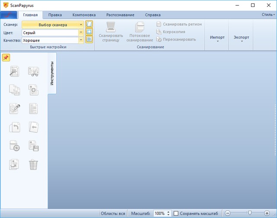Open the Экспорт dropdown menu
277x218 pixels.
[x=242, y=38]
